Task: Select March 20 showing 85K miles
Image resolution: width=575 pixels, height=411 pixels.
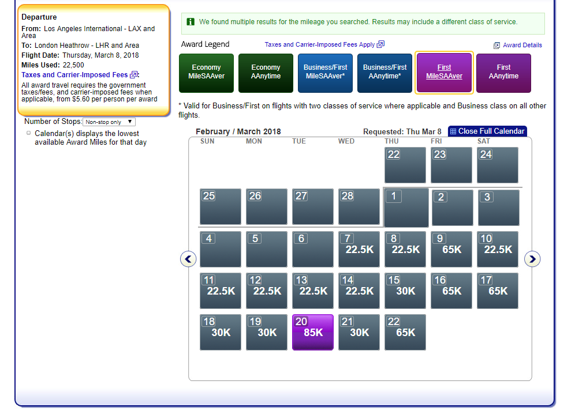Action: click(x=312, y=332)
